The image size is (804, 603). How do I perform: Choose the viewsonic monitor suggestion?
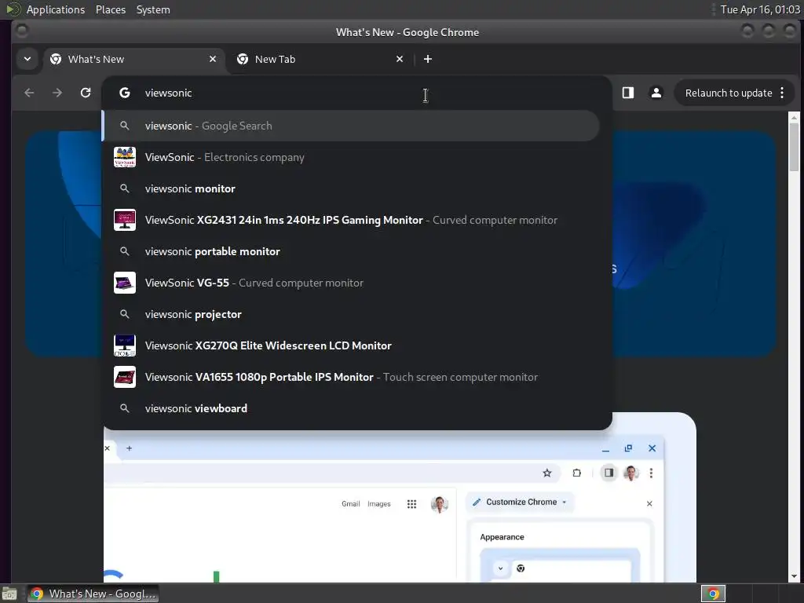coord(351,188)
